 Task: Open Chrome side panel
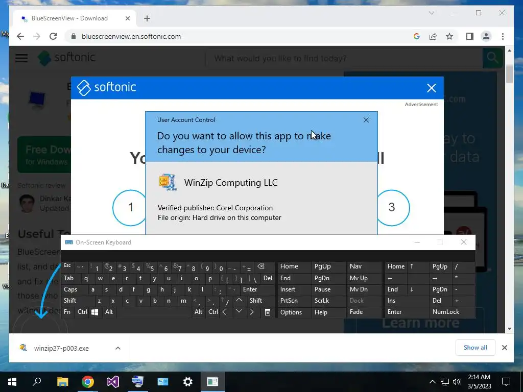470,36
